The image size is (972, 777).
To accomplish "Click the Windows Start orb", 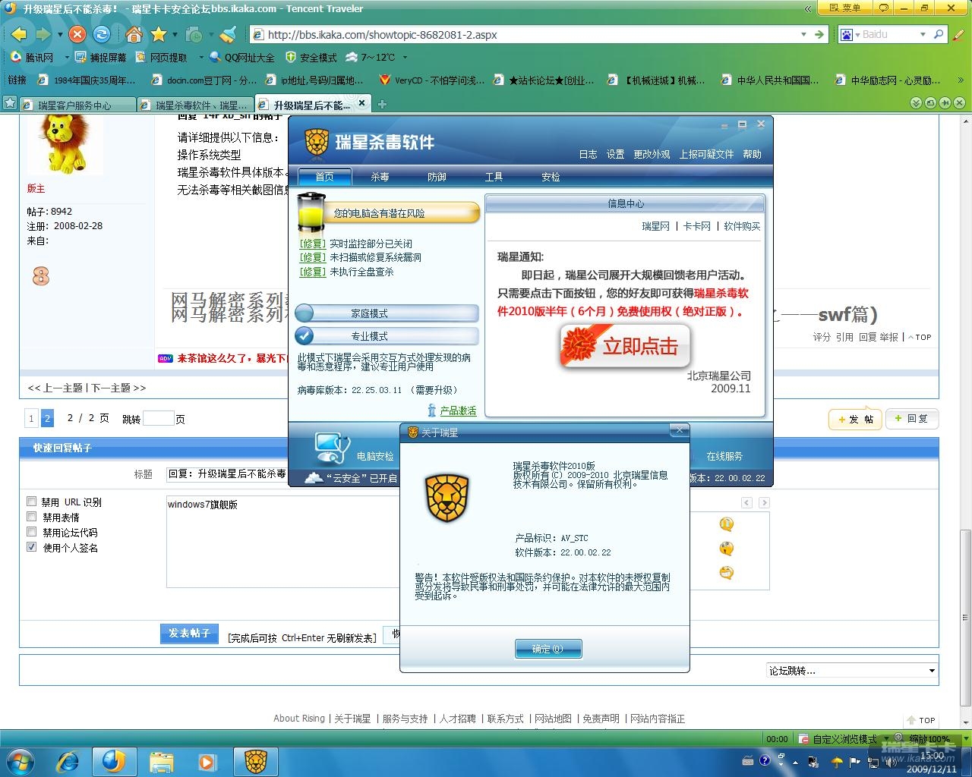I will coord(20,760).
